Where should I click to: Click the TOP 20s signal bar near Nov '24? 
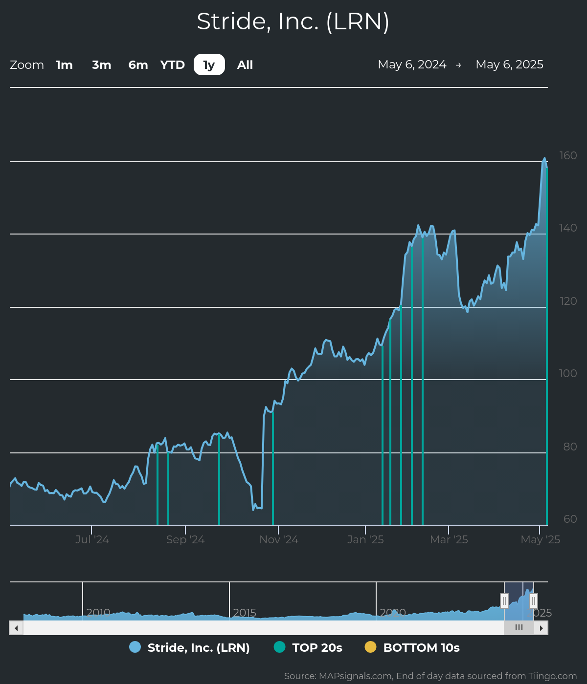click(x=273, y=468)
